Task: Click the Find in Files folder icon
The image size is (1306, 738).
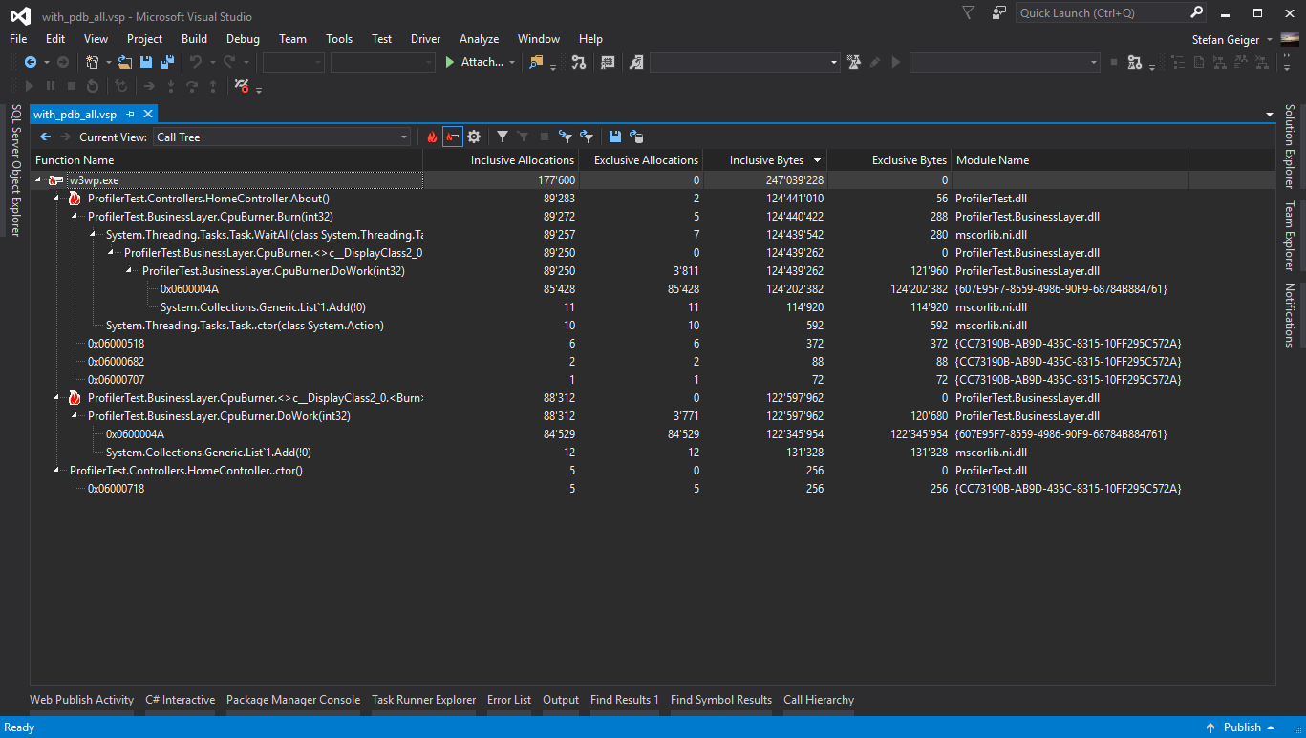Action: (x=536, y=62)
